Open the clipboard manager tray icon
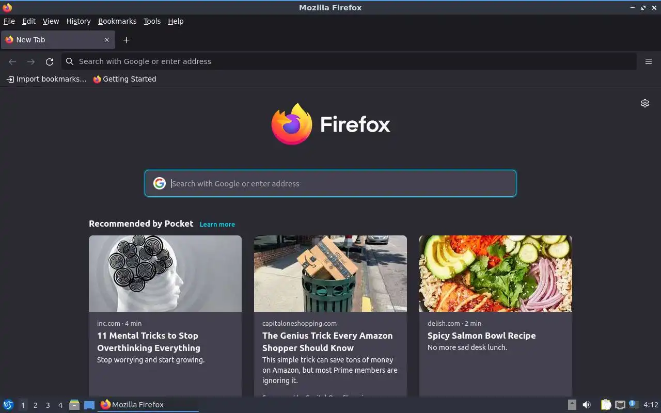The image size is (661, 413). tap(606, 405)
